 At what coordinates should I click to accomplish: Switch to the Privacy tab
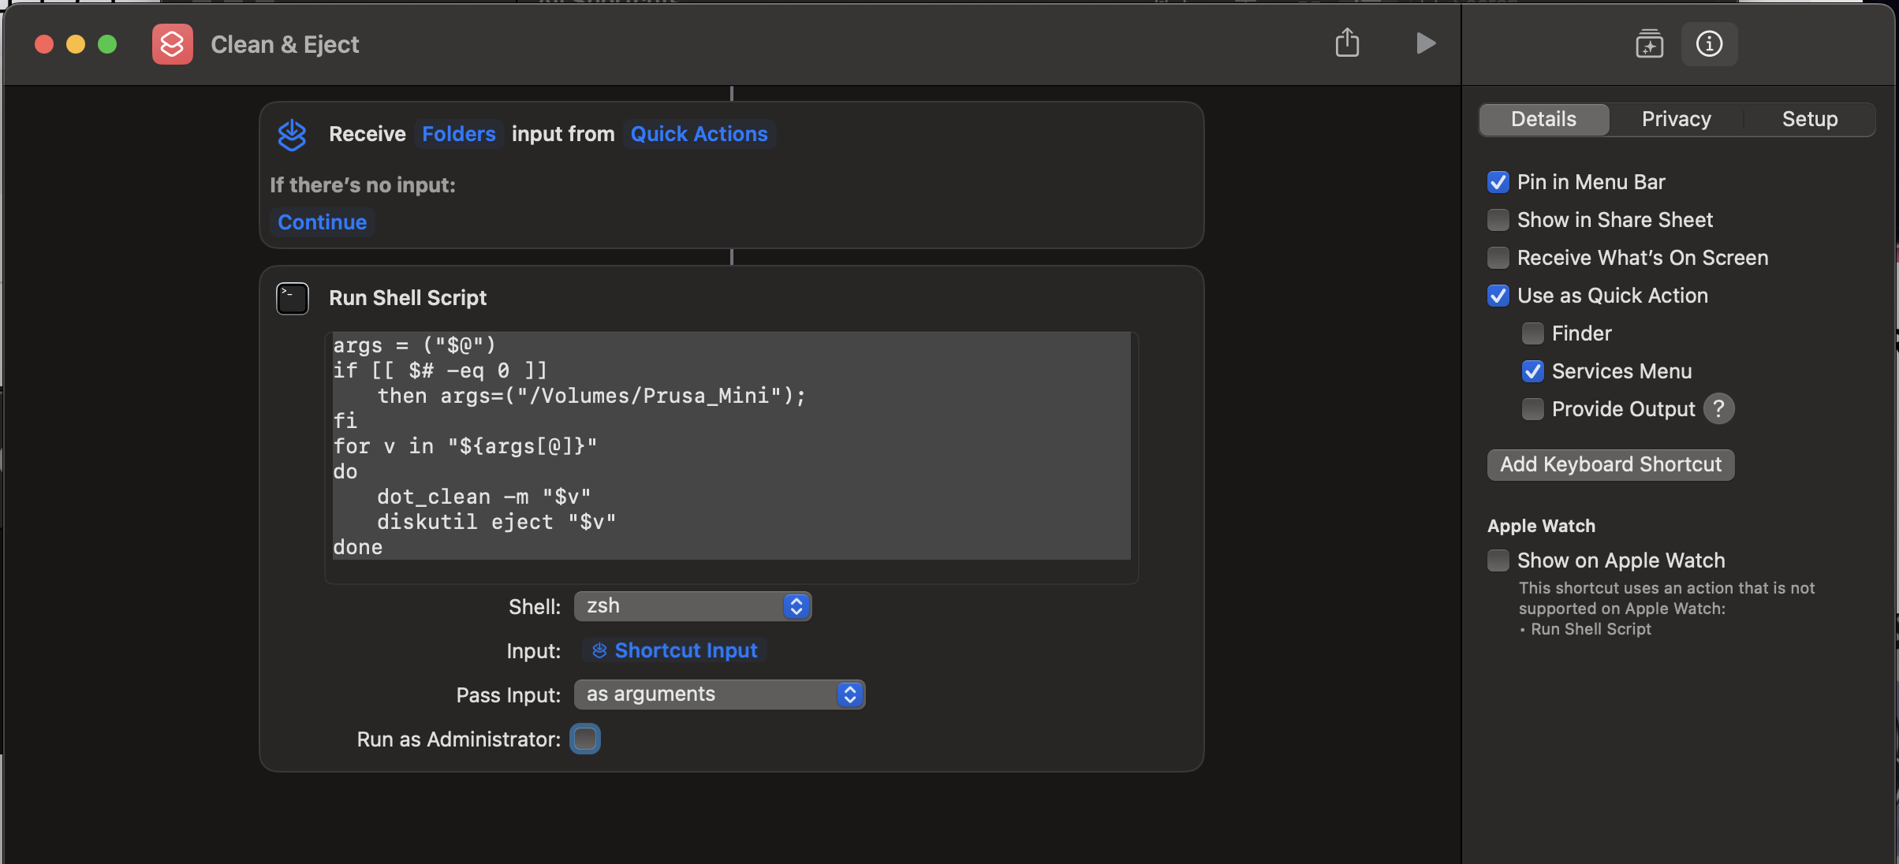point(1676,119)
